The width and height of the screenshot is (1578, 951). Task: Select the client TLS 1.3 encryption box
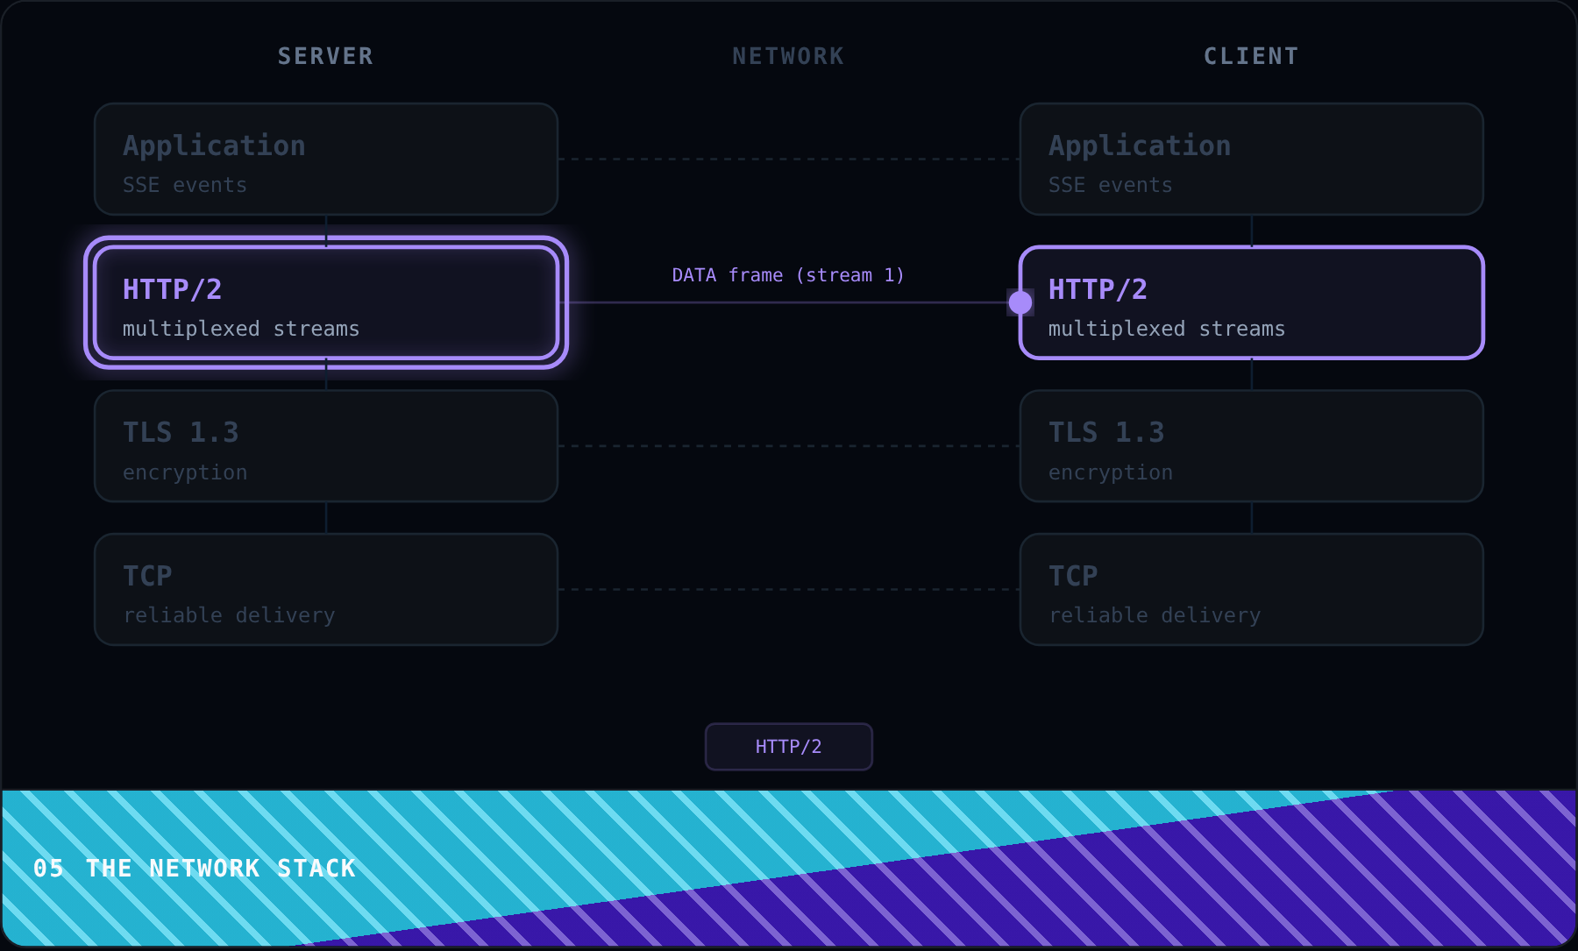point(1251,446)
